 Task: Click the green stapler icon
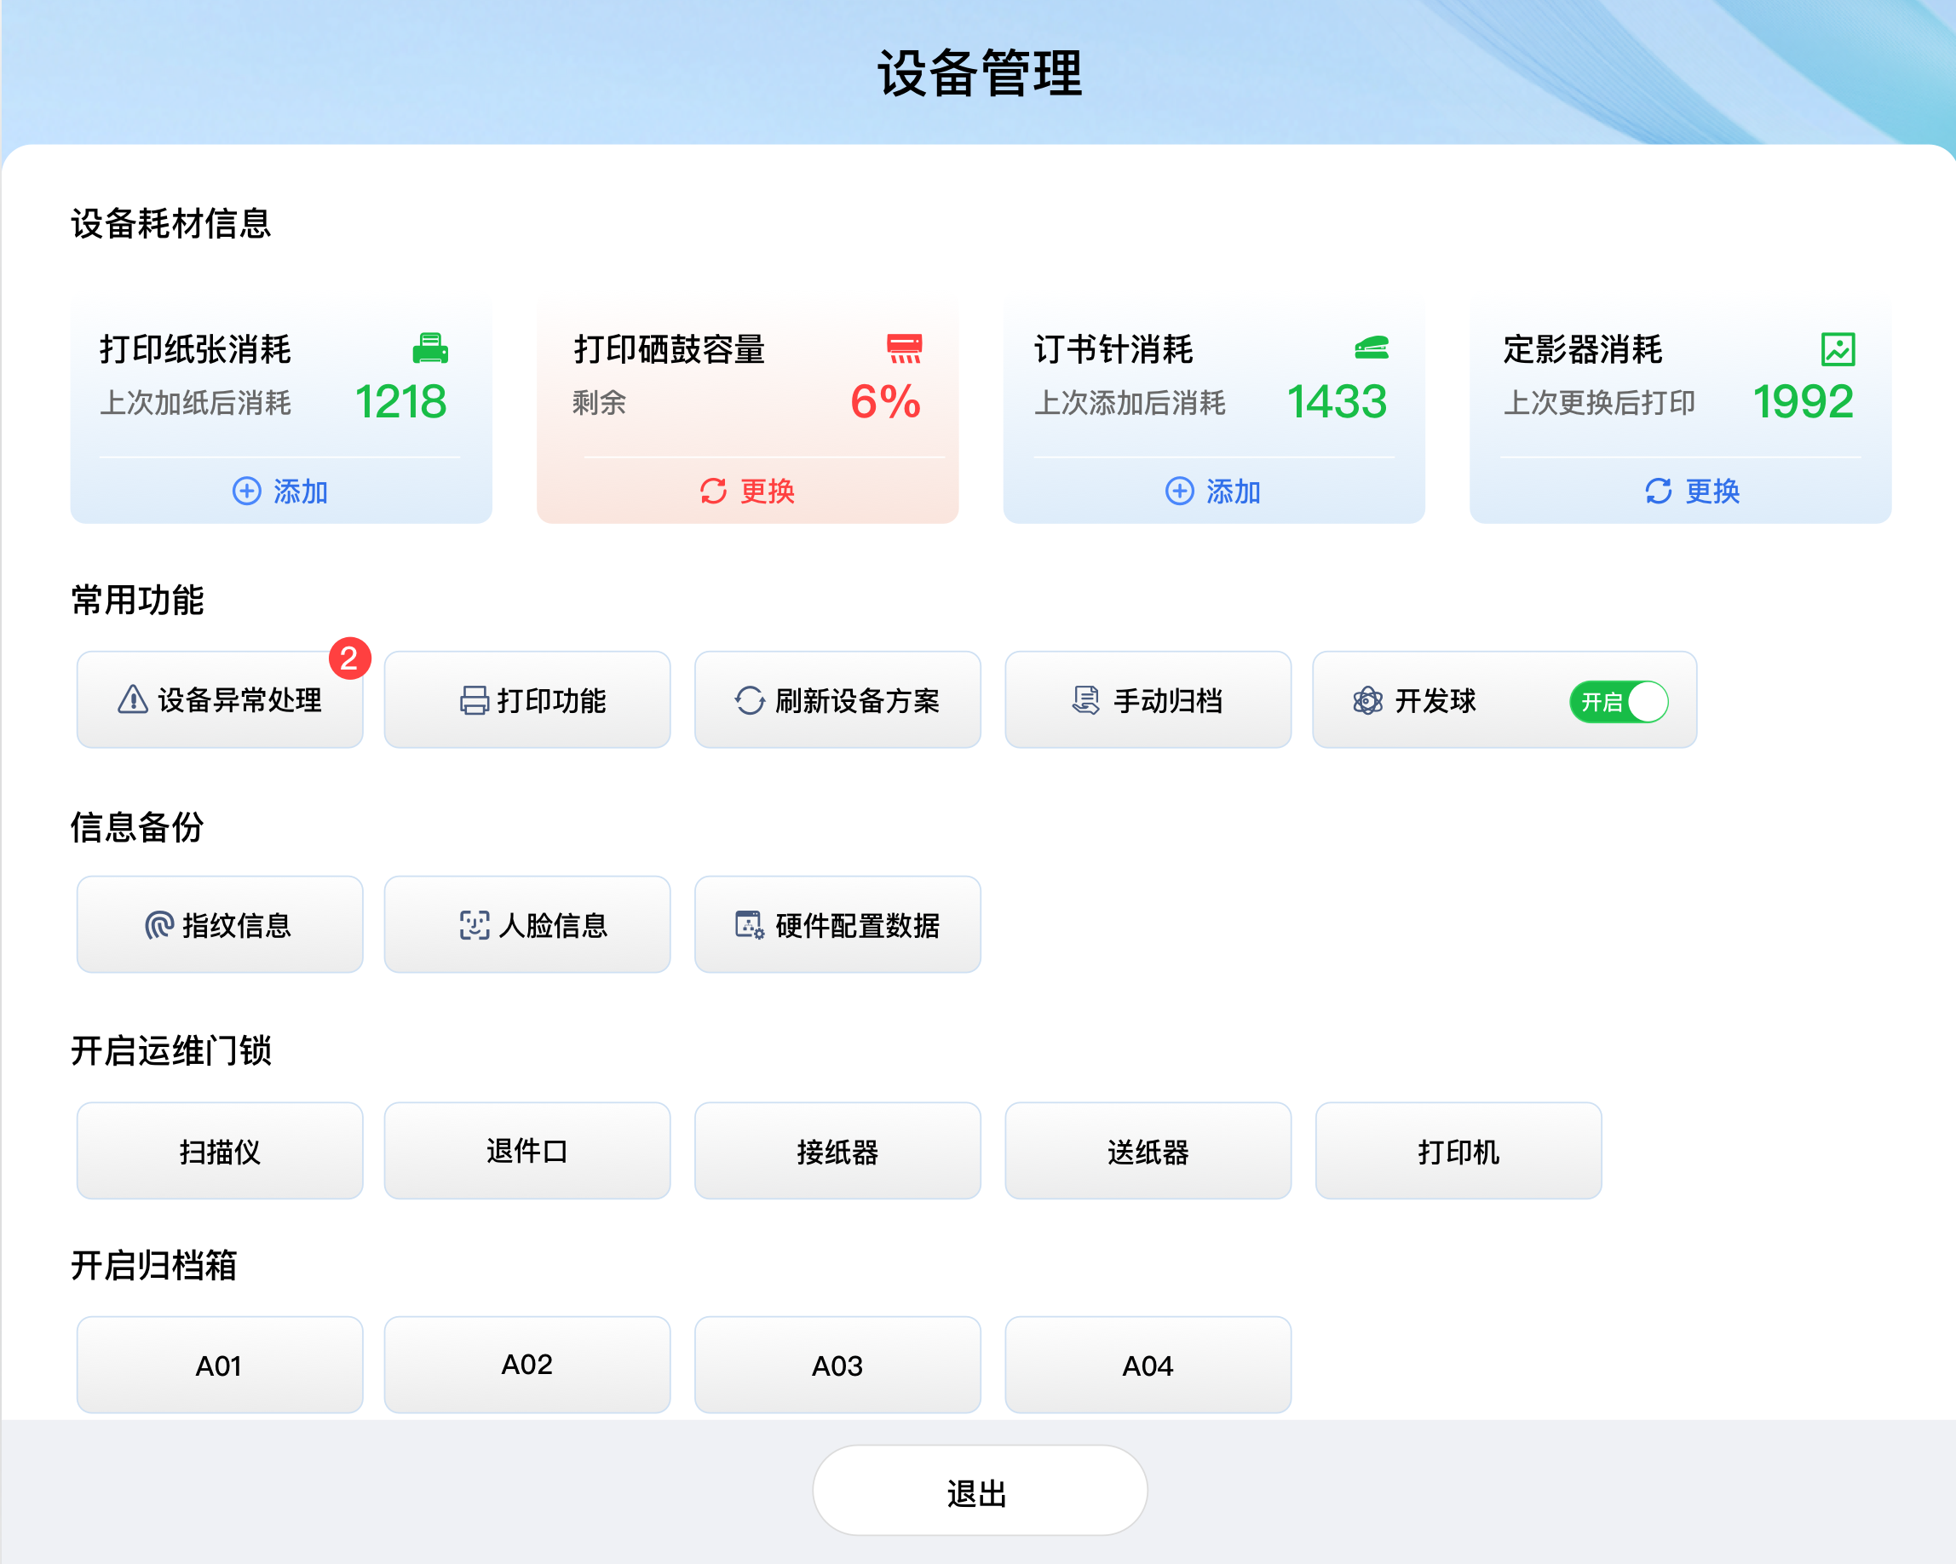(x=1372, y=348)
